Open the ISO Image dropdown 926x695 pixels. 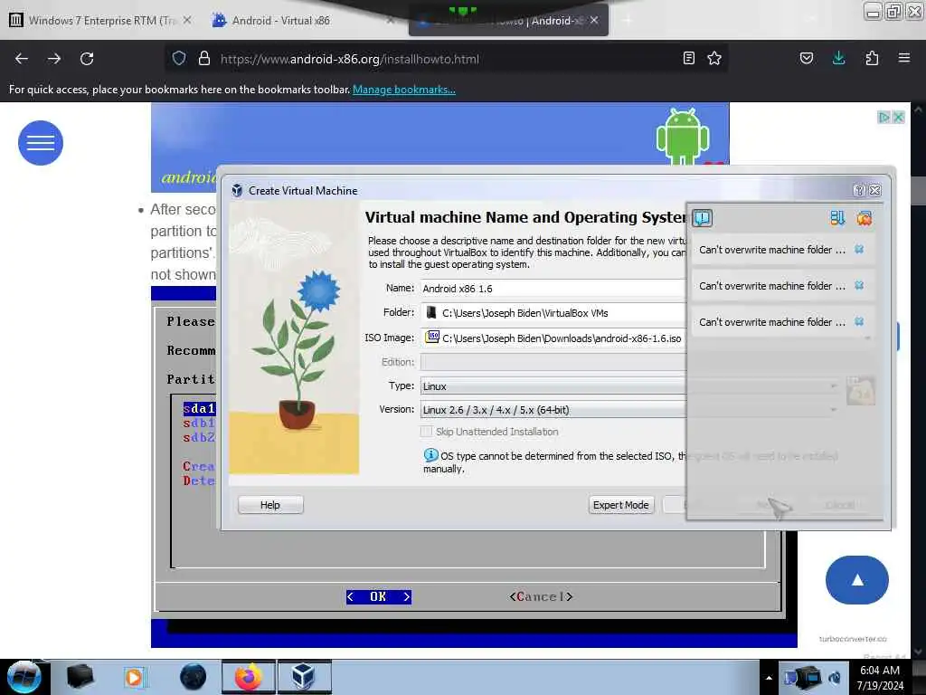tap(553, 338)
